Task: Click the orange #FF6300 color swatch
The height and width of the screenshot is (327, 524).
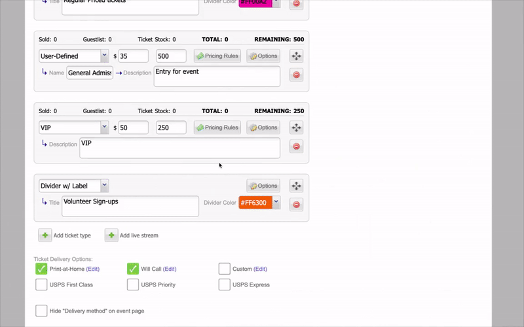Action: tap(255, 203)
